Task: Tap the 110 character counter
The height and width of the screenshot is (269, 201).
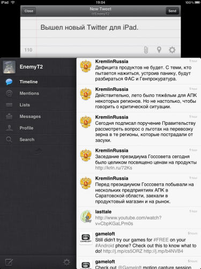Action: point(28,50)
